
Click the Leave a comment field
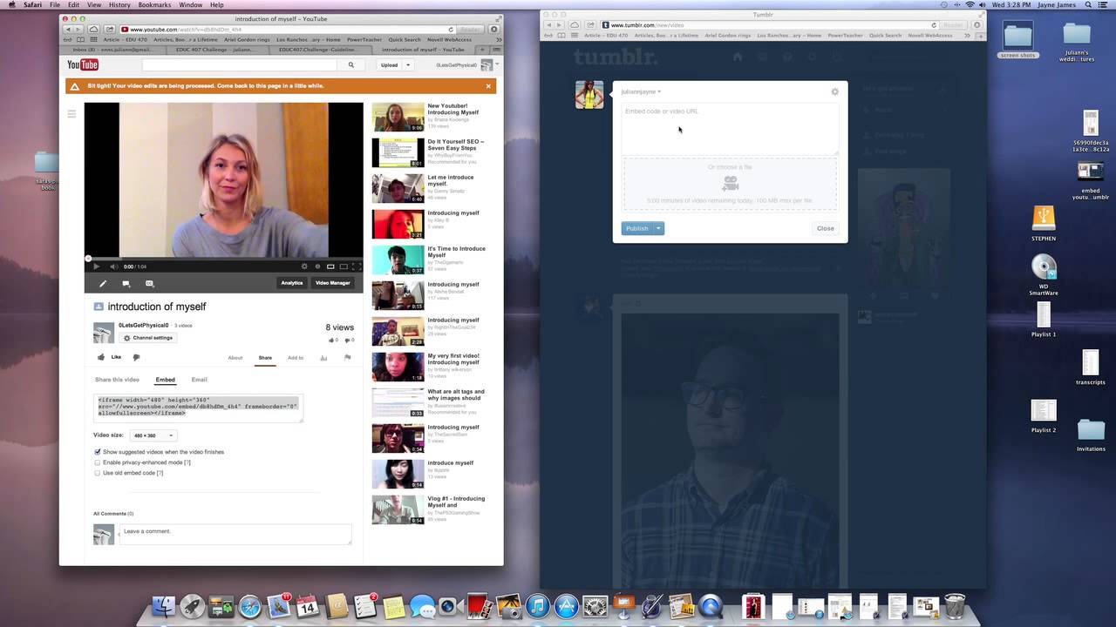(x=235, y=534)
